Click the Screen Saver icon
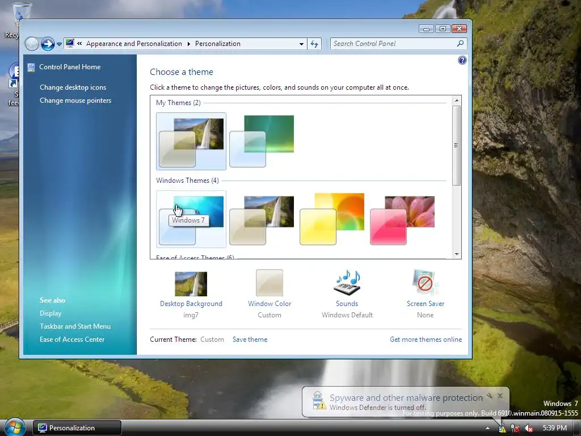Screen dimensions: 581x436 pos(425,283)
